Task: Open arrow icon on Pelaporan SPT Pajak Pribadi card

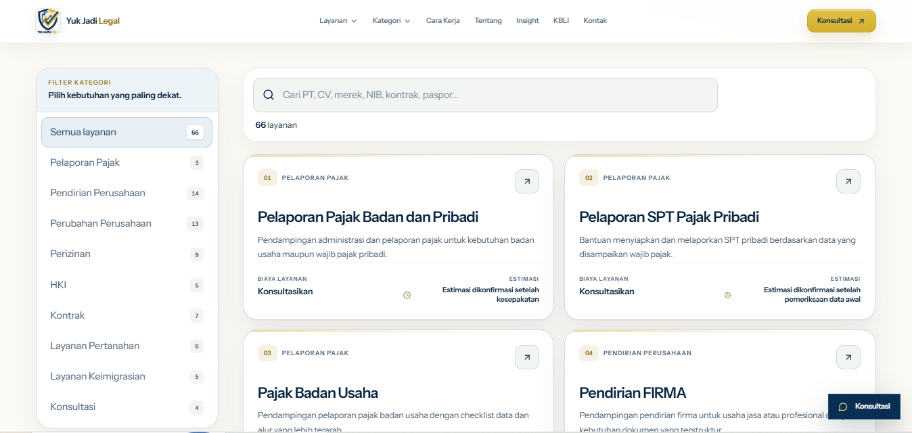Action: (848, 181)
